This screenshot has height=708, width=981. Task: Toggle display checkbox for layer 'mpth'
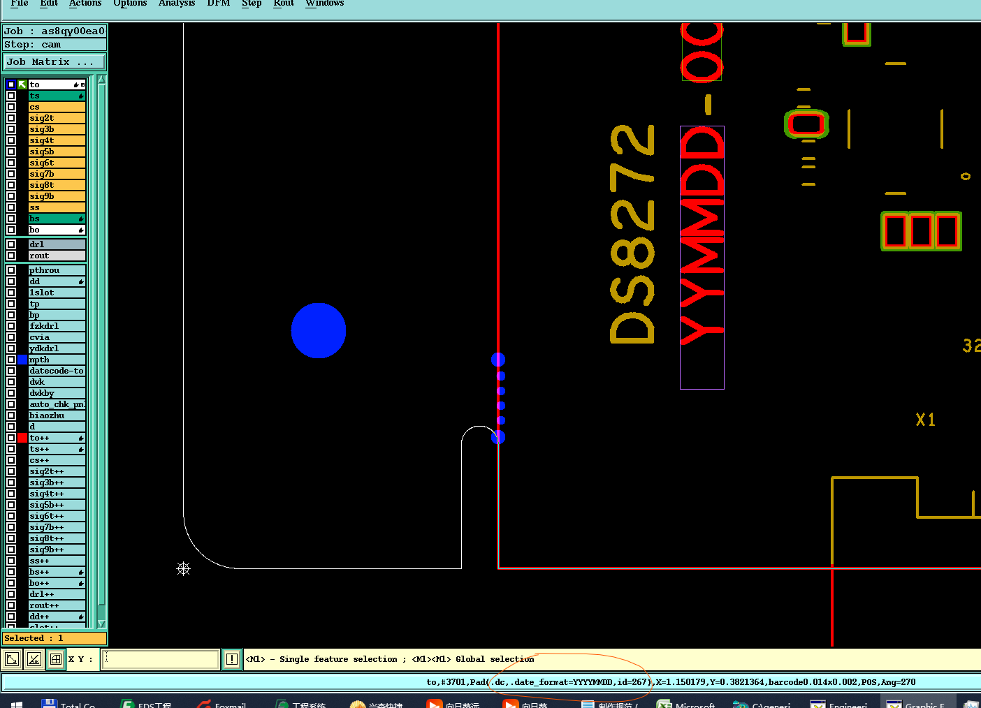point(11,360)
